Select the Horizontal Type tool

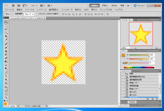6,76
